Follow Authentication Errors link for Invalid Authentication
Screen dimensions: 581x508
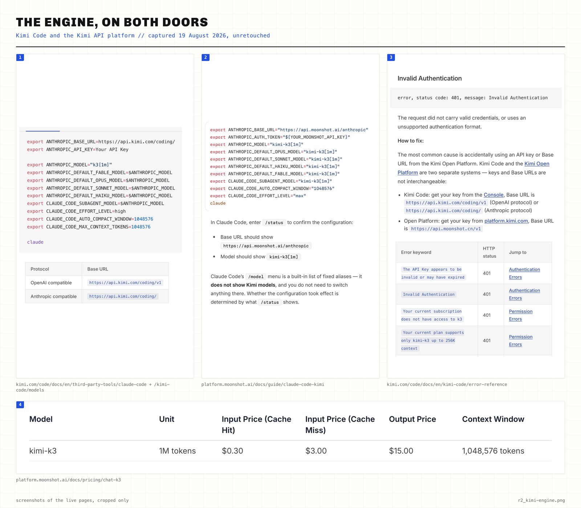pyautogui.click(x=524, y=294)
